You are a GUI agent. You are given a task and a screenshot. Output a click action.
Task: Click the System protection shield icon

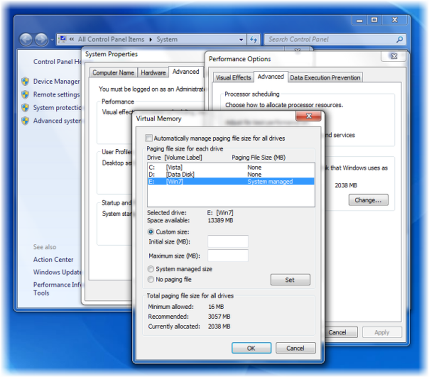point(25,108)
